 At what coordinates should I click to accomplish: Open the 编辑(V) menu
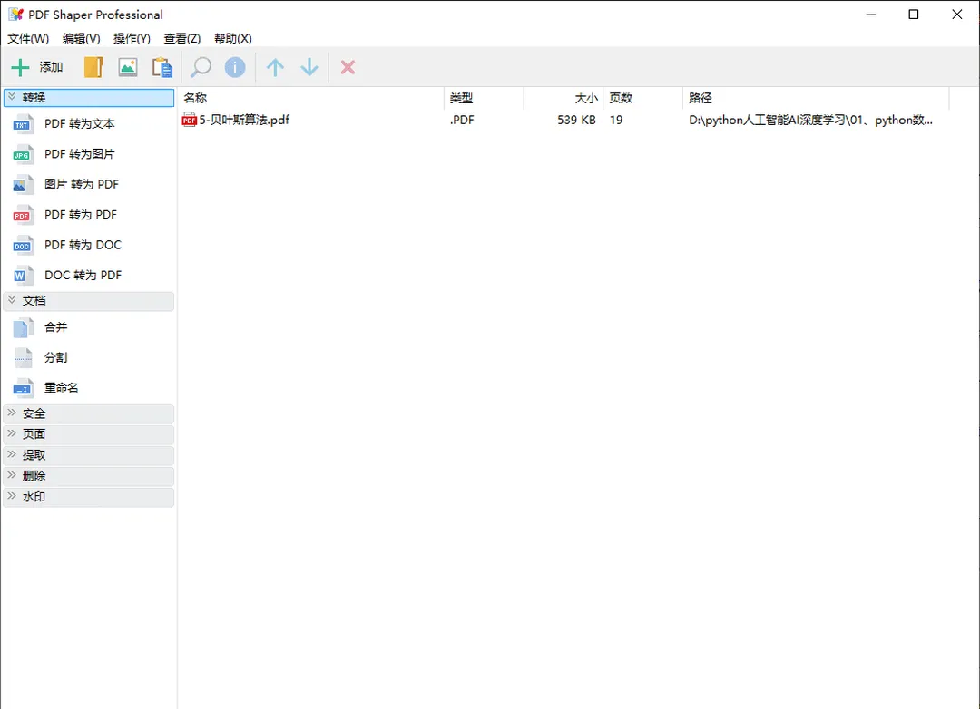pos(82,38)
